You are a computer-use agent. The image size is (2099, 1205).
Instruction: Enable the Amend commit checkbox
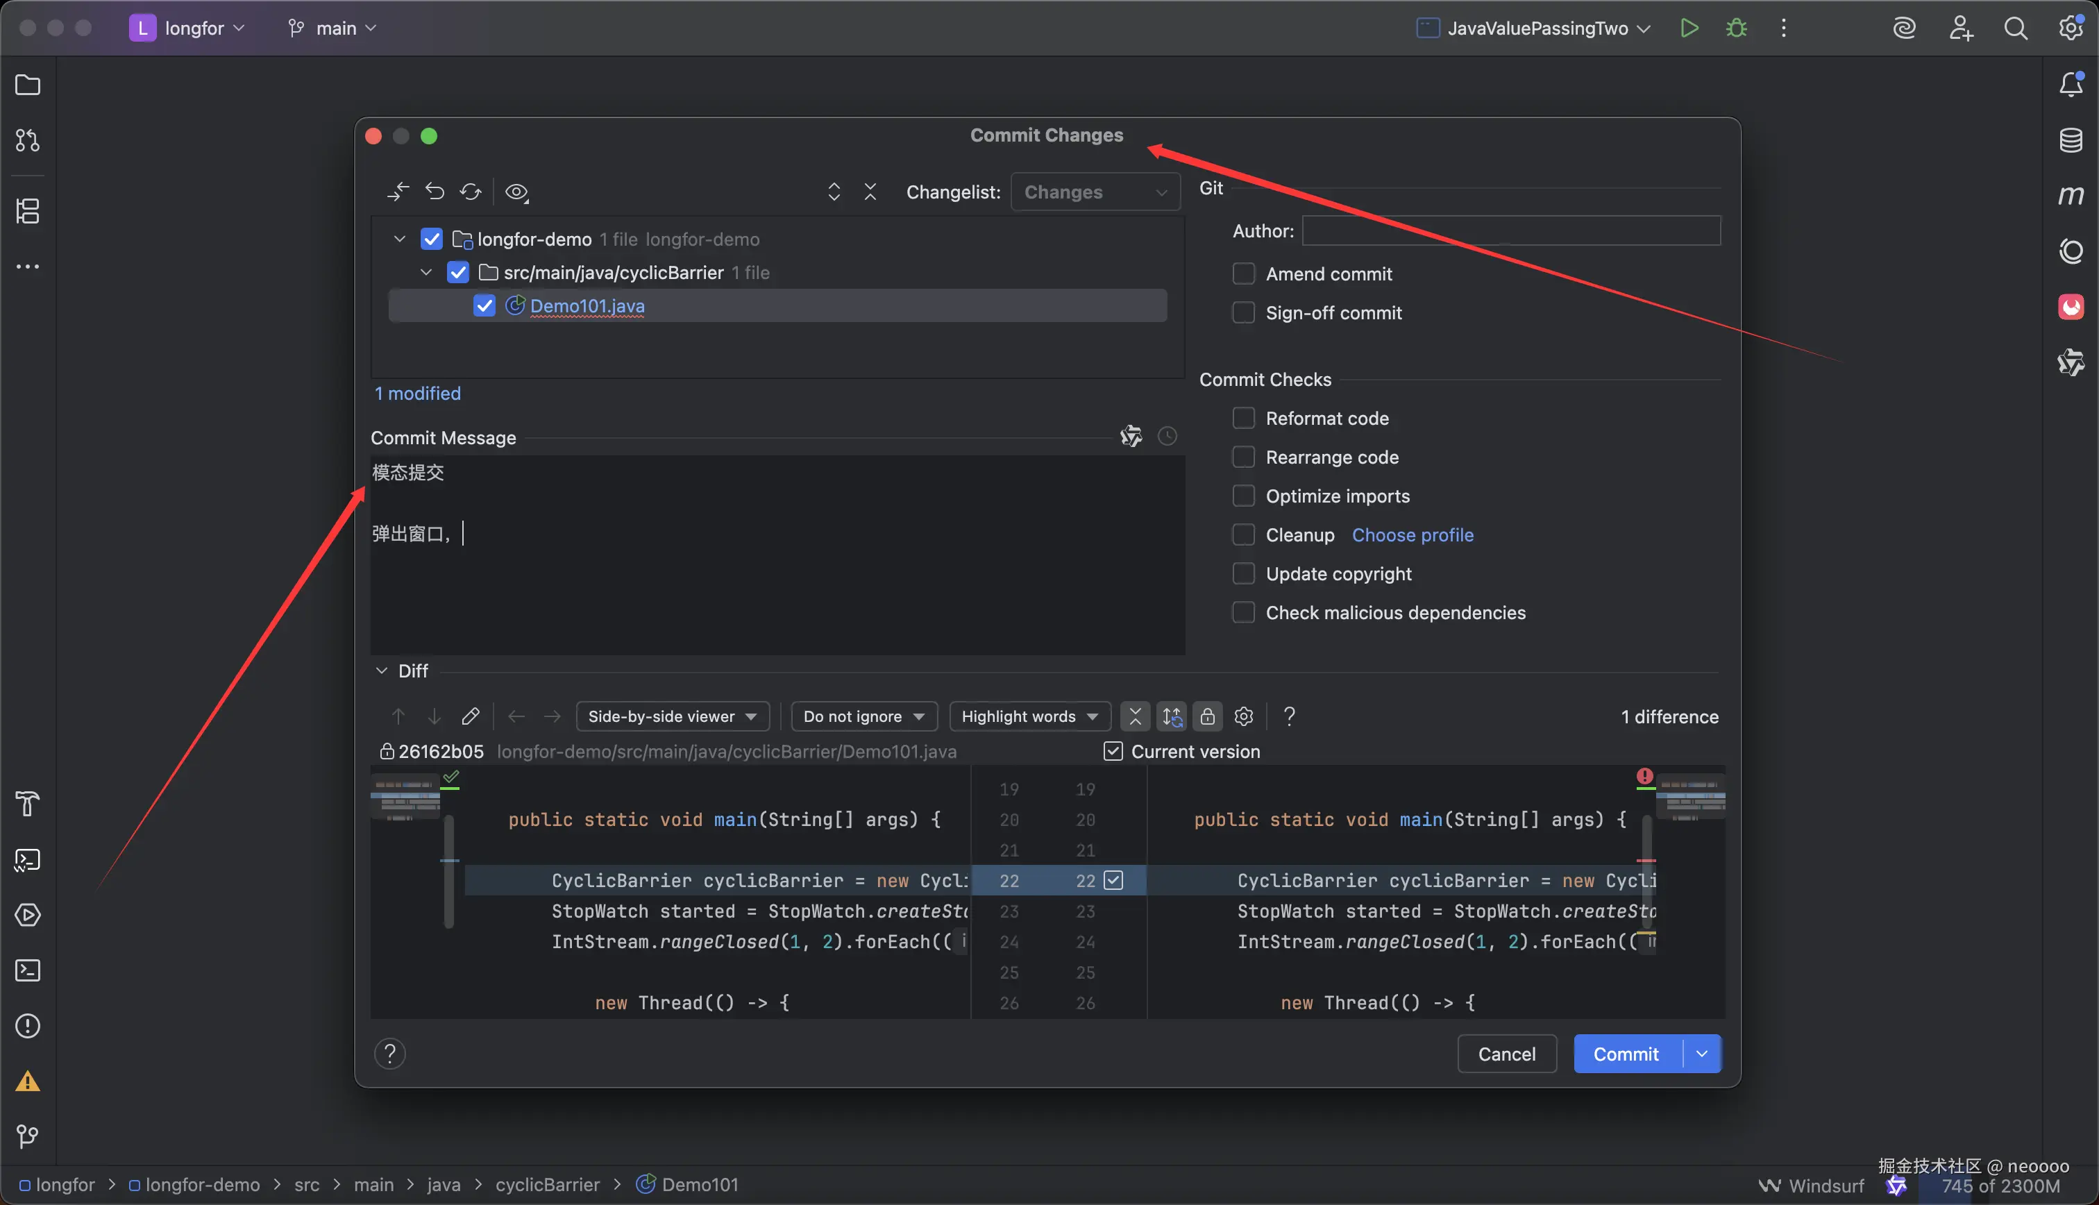pos(1244,274)
